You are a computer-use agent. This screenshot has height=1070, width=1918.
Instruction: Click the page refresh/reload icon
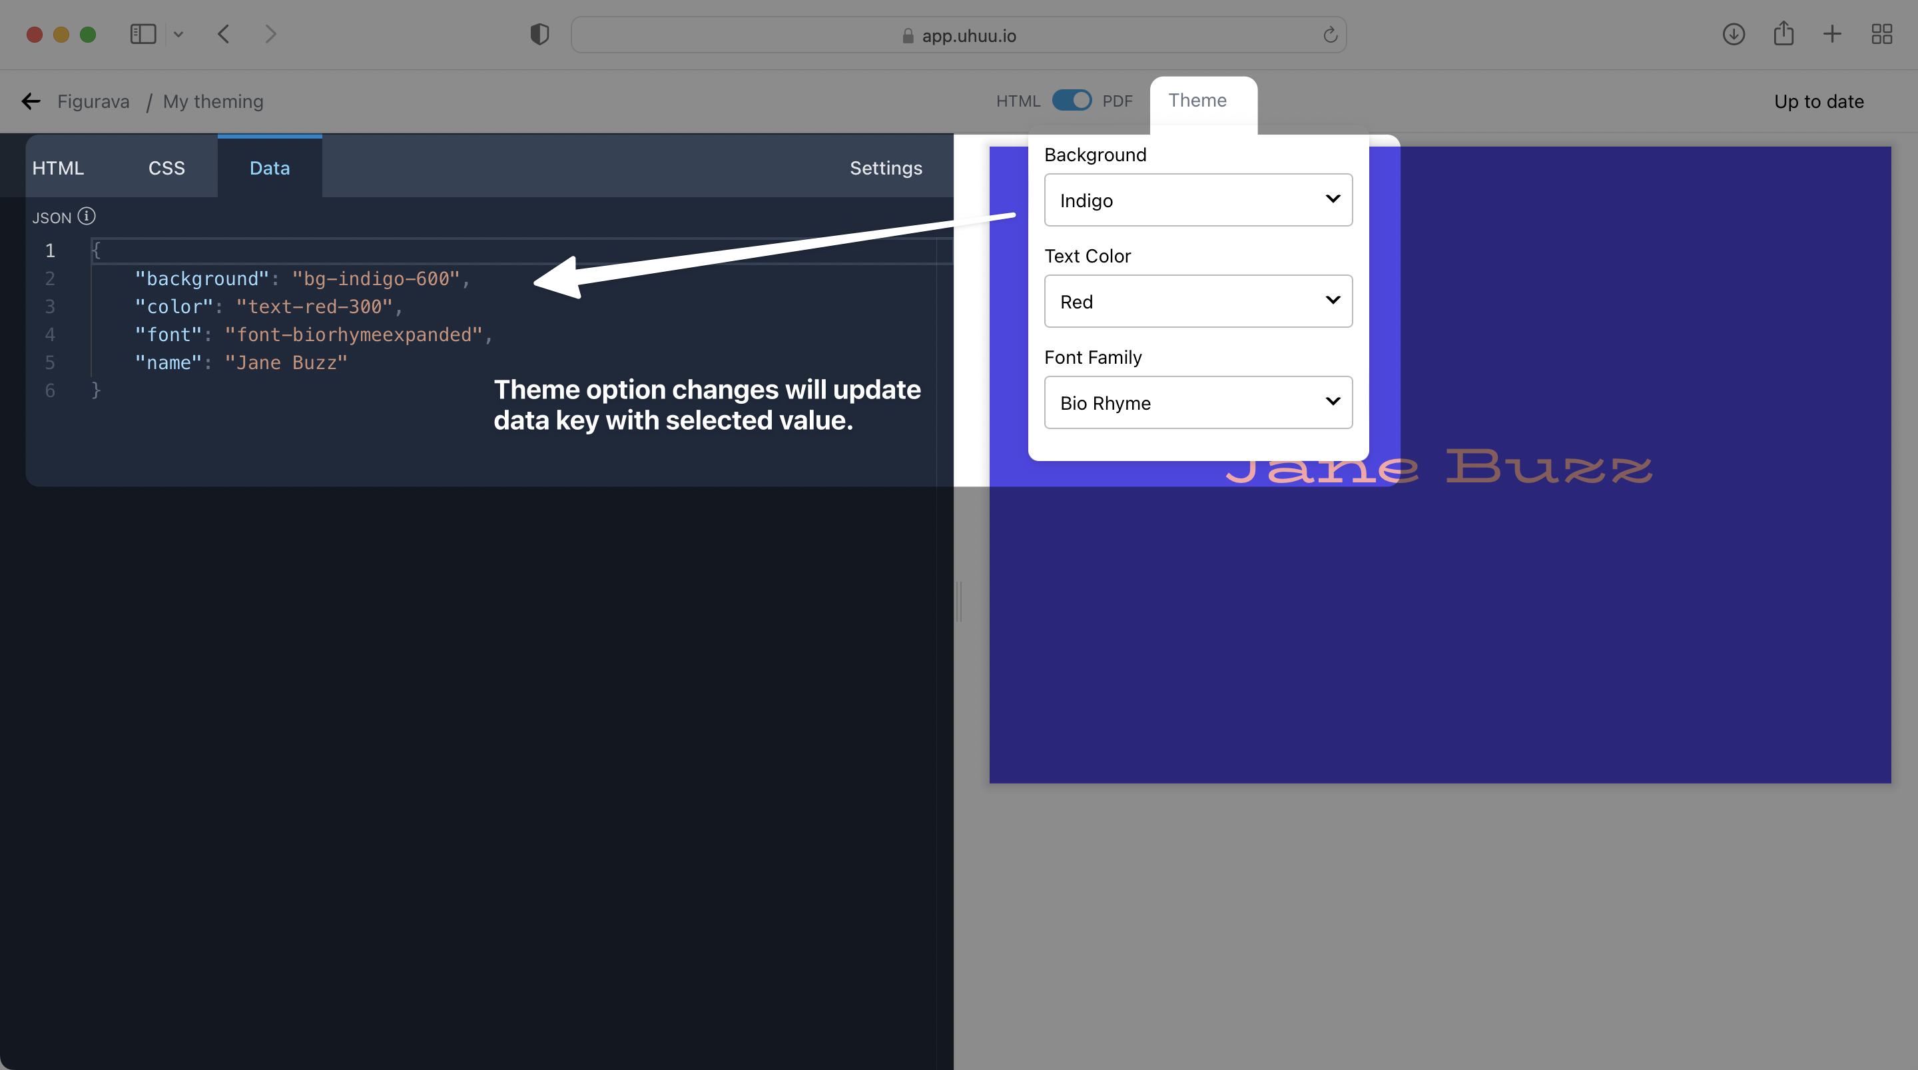(1331, 34)
